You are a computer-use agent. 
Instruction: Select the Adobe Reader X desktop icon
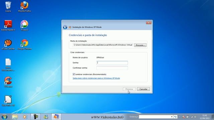[x=8, y=26]
